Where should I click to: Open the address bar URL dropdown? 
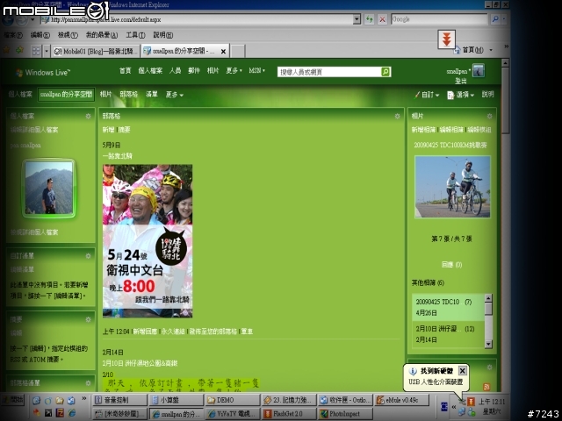(x=357, y=19)
